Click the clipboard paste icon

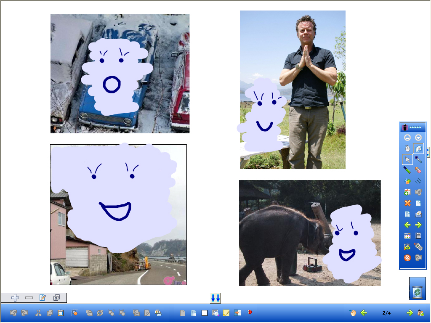61,313
